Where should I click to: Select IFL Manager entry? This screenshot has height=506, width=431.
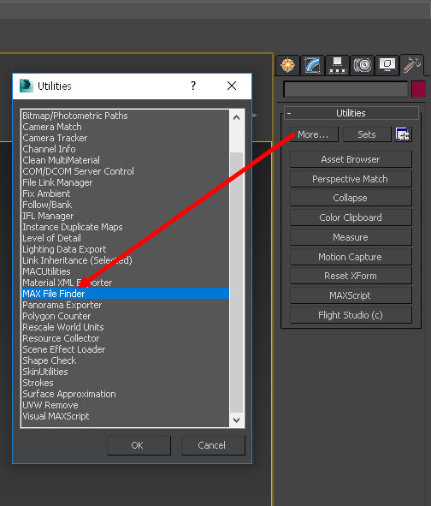pyautogui.click(x=125, y=216)
